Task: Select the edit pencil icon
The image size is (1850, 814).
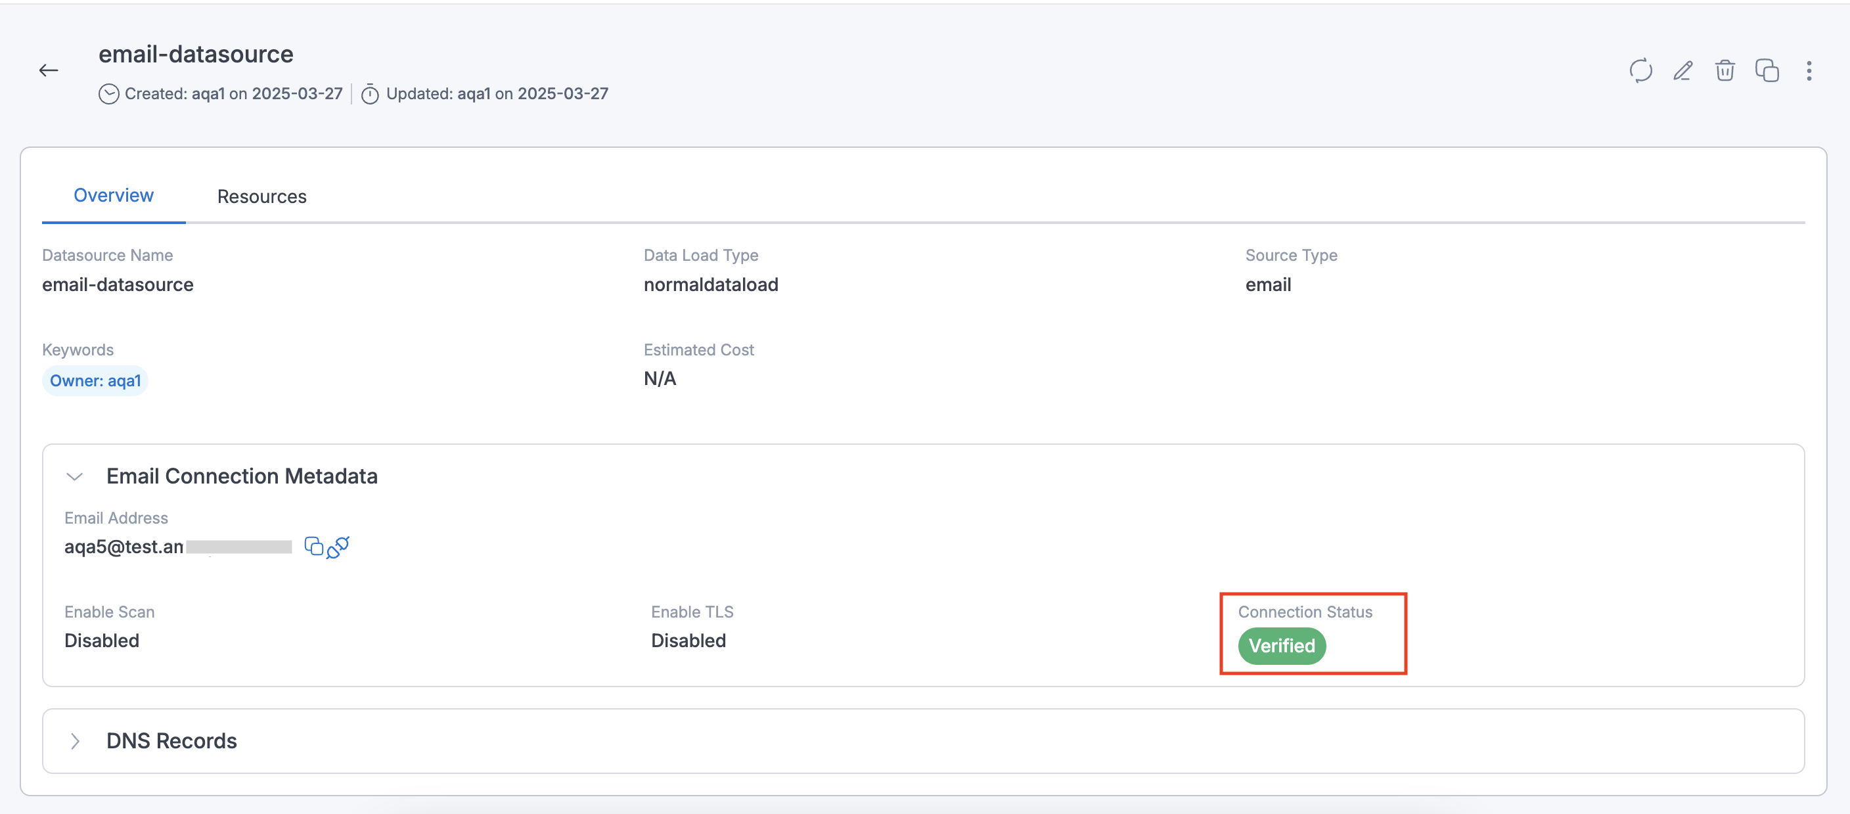Action: [x=1682, y=71]
